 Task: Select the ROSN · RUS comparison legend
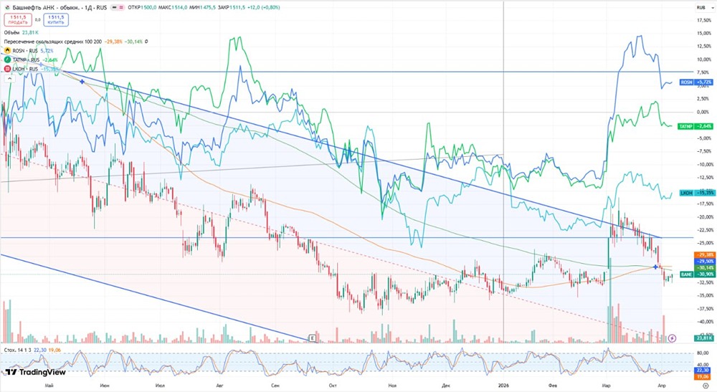click(29, 51)
